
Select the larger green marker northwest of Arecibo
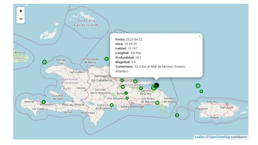[x=198, y=86]
